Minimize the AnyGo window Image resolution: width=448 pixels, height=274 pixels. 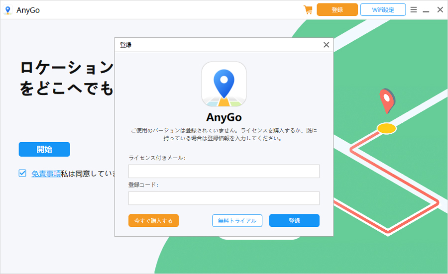coord(426,11)
